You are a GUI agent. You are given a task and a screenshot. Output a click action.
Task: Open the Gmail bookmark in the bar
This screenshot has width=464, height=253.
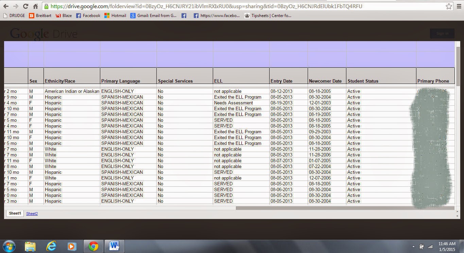pos(153,15)
